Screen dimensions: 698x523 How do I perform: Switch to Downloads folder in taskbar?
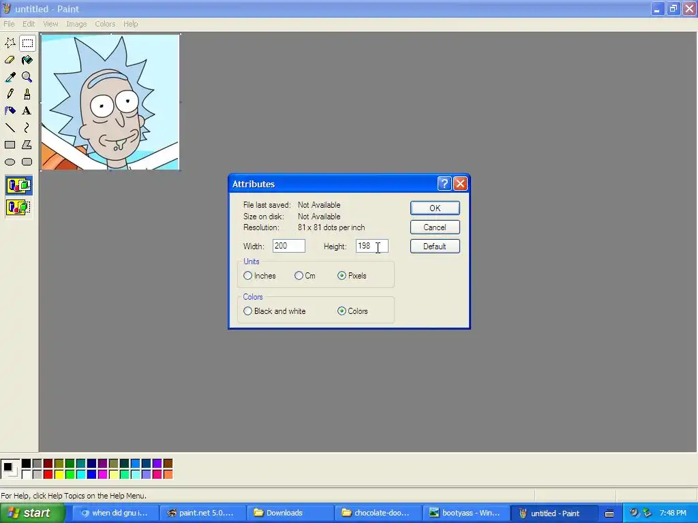(290, 513)
